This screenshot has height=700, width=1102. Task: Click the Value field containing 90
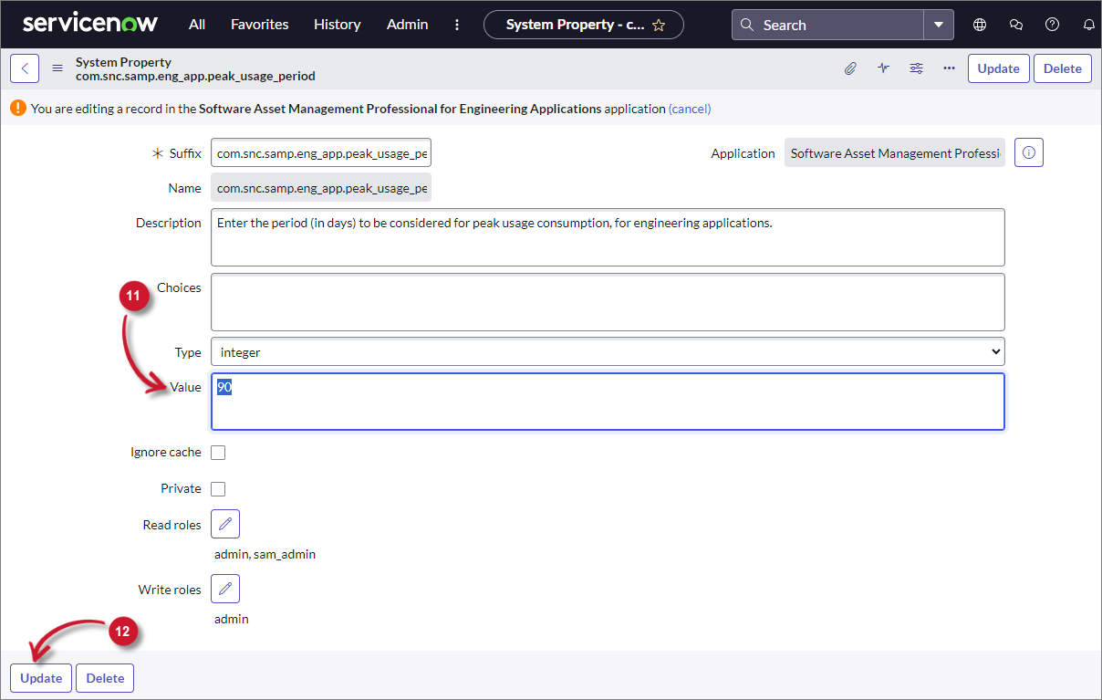[608, 402]
